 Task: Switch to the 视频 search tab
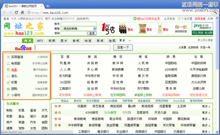tap(52, 41)
